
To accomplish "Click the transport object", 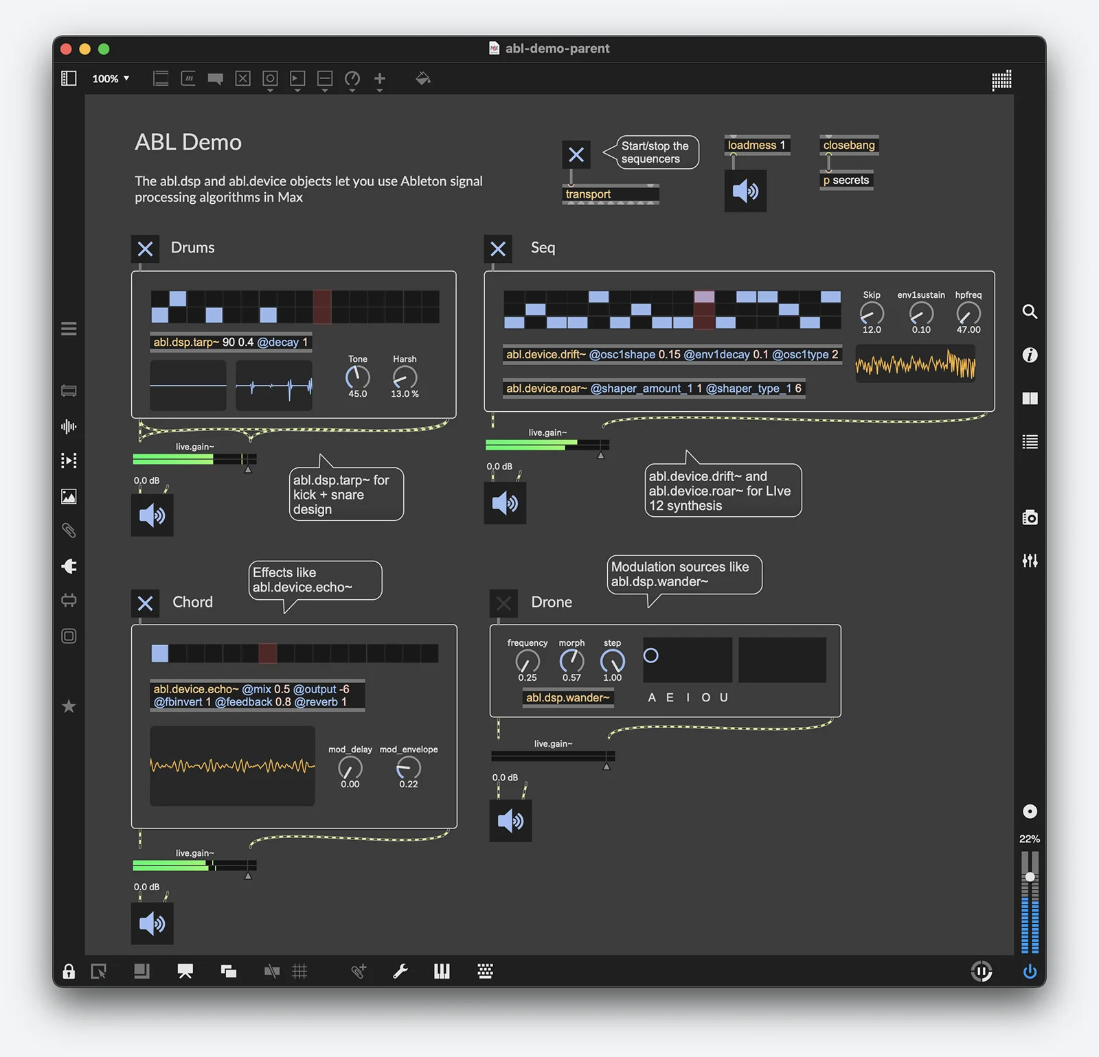I will pos(611,194).
